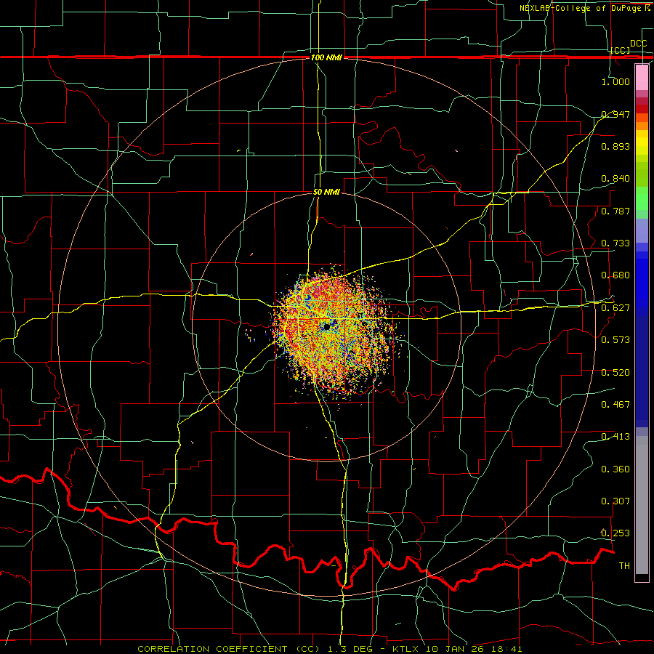
Task: Click the 0.360 scale value
Action: [x=615, y=469]
